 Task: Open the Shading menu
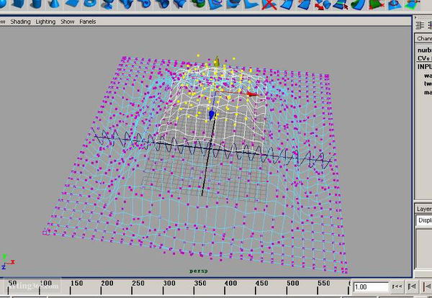(x=20, y=22)
